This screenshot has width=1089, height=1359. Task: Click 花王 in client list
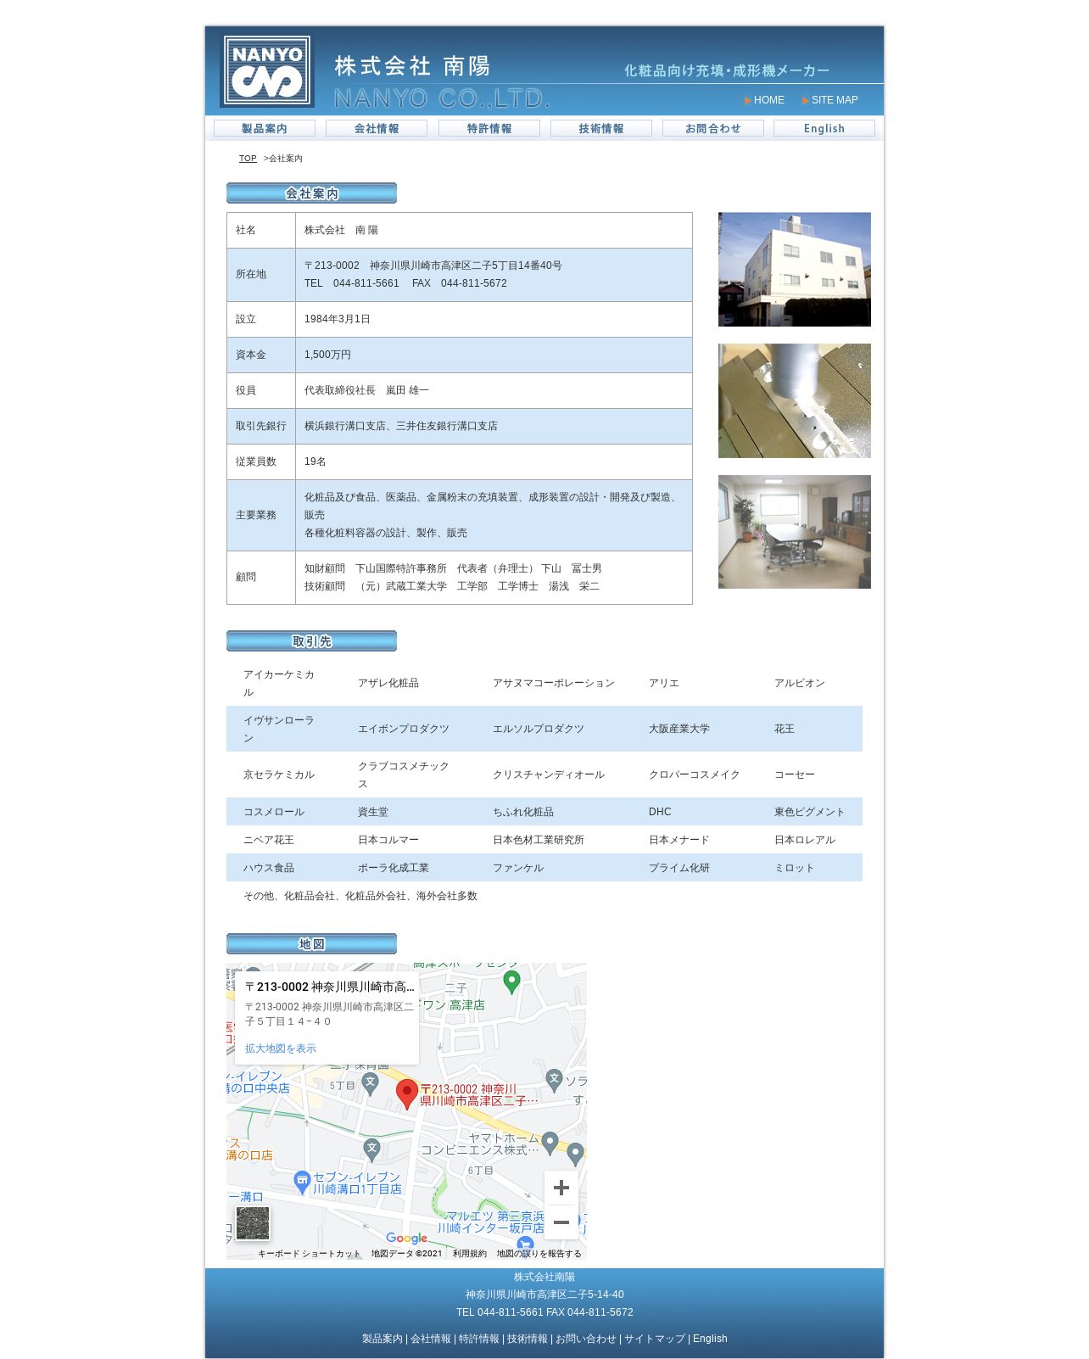click(785, 729)
